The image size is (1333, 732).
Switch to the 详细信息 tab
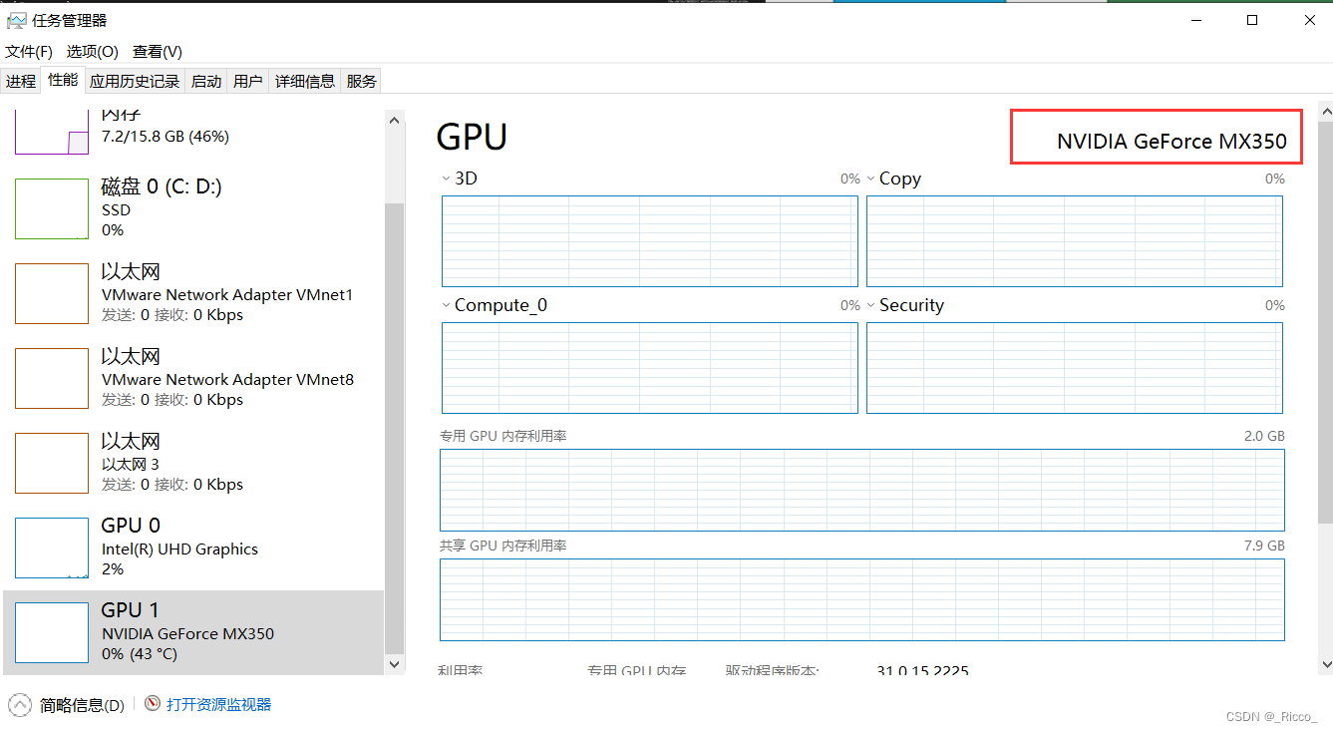[x=305, y=81]
